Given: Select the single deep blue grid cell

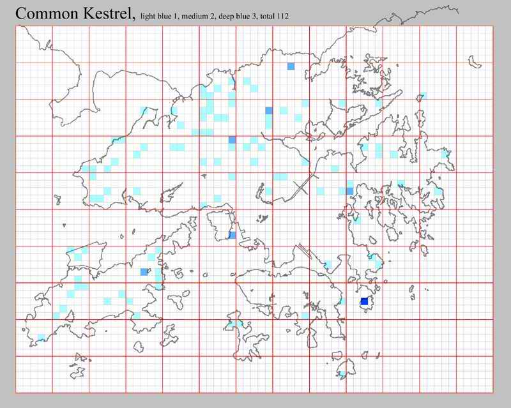Looking at the screenshot, I should (364, 301).
